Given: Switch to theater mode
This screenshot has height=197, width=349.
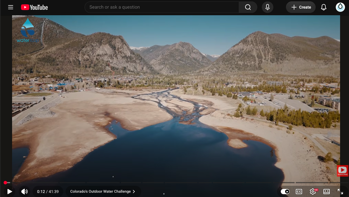Looking at the screenshot, I should pyautogui.click(x=327, y=192).
